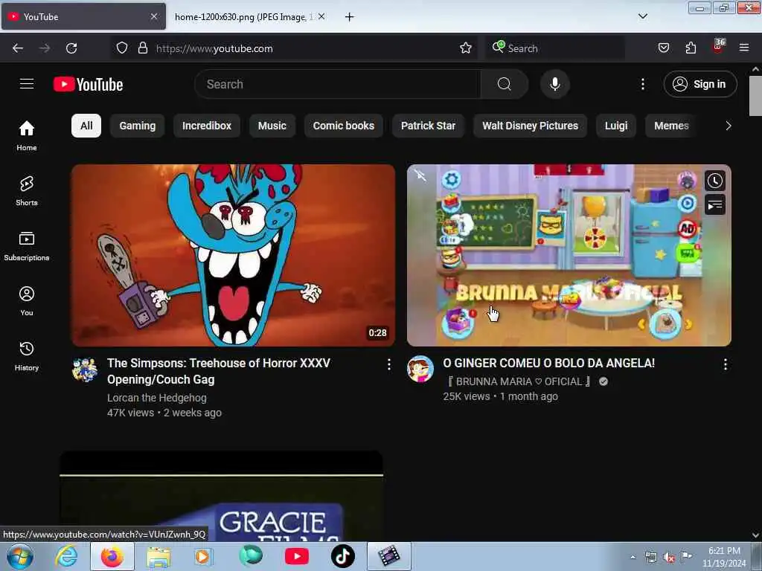Open the YouTube taskbar shortcut

point(297,556)
